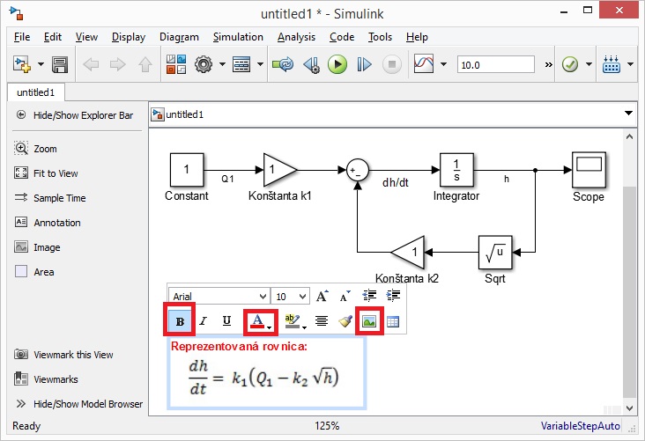Click the decrease indent icon
The image size is (645, 441).
(x=369, y=296)
